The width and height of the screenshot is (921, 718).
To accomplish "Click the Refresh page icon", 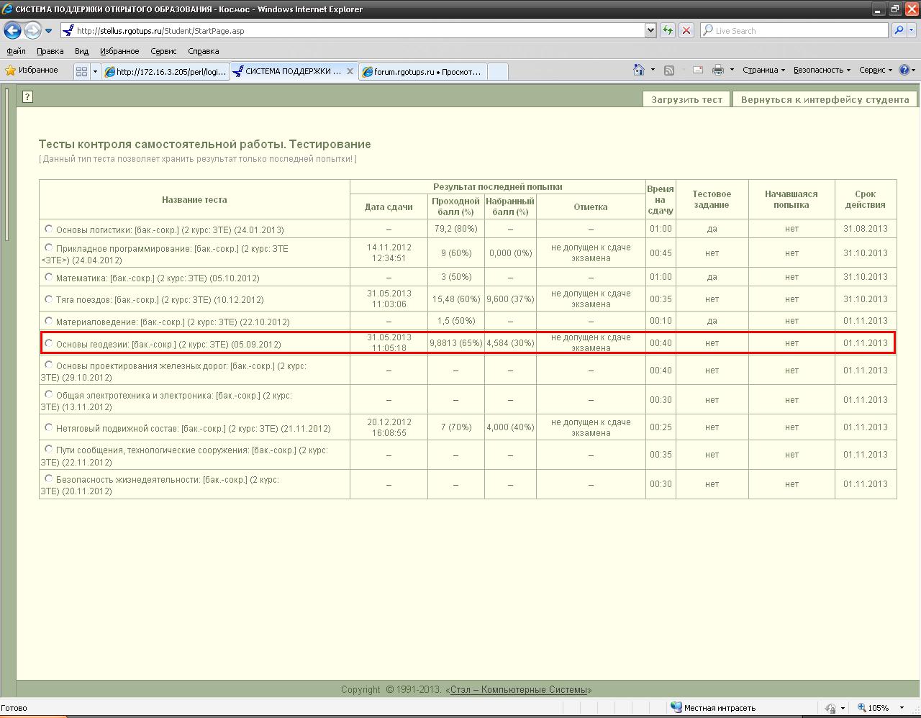I will pyautogui.click(x=668, y=30).
